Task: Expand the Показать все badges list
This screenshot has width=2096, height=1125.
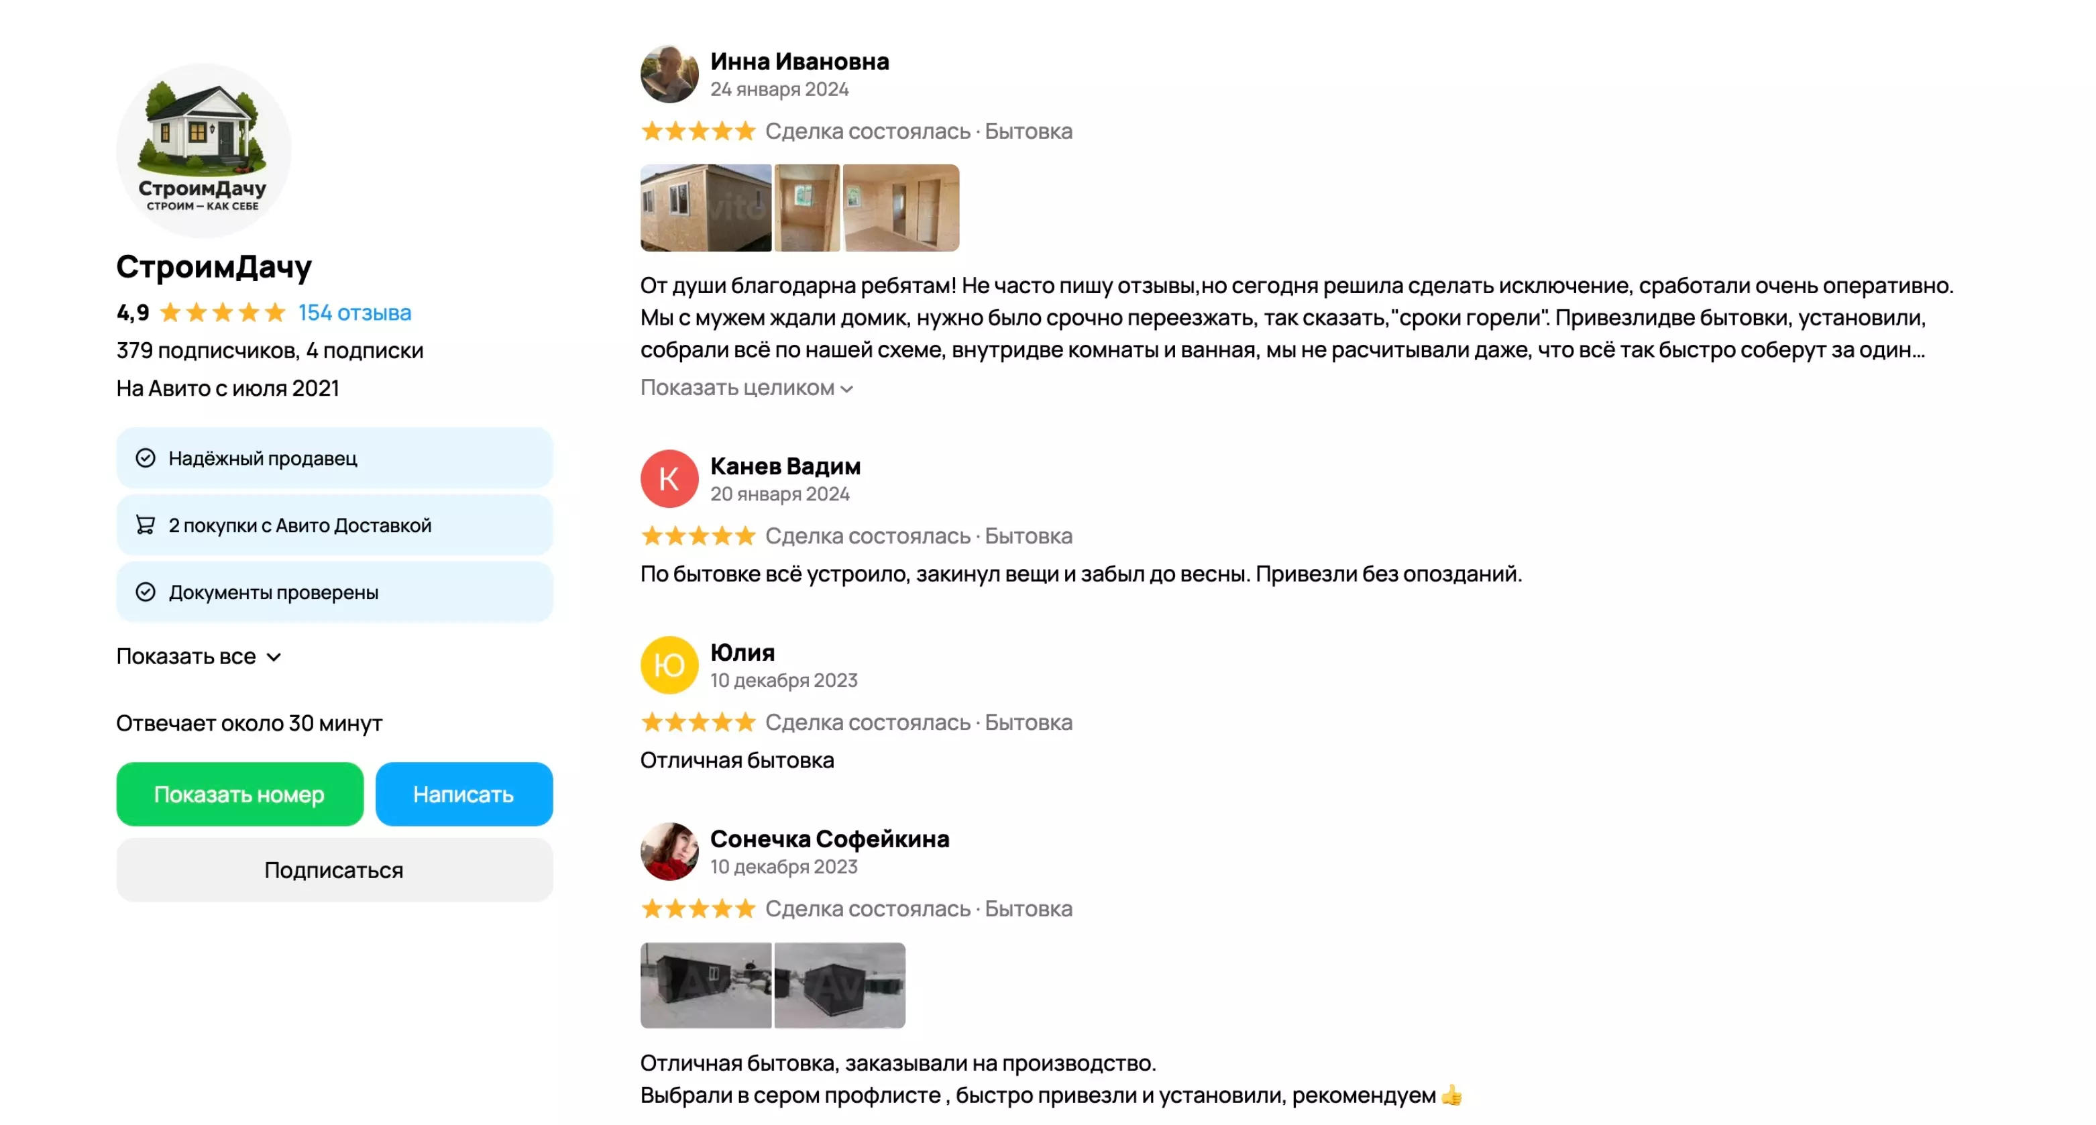Action: 199,656
